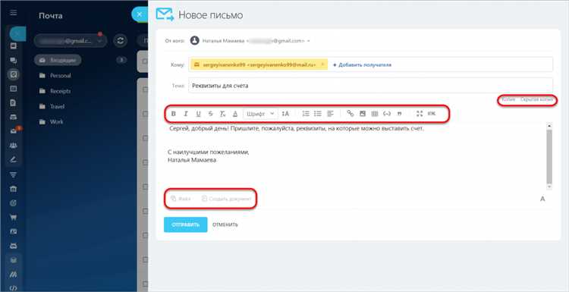Image resolution: width=569 pixels, height=292 pixels.
Task: Underline the selected message text
Action: tap(198, 114)
